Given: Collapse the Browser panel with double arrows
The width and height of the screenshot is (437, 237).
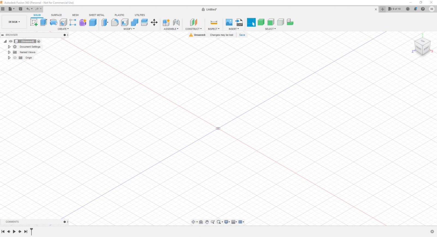Looking at the screenshot, I should 2,35.
